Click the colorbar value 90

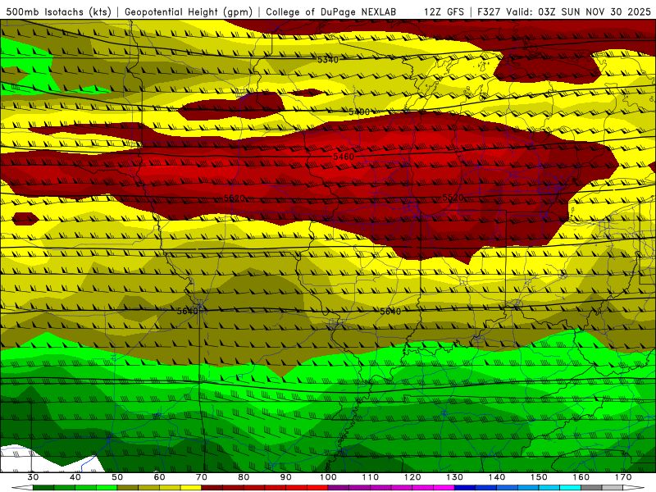pyautogui.click(x=285, y=477)
